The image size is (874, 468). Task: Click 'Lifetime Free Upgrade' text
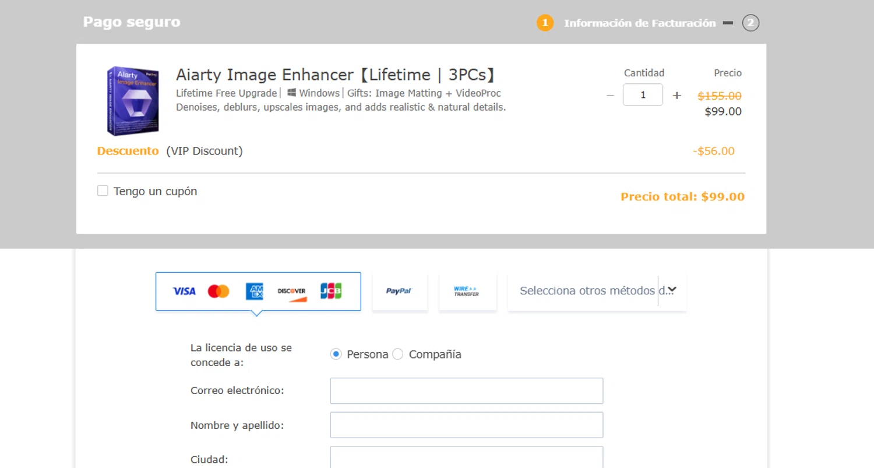click(x=227, y=93)
